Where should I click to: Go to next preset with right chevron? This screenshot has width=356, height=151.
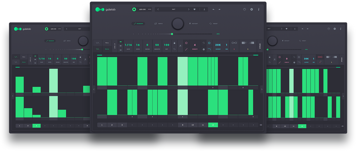[189, 9]
